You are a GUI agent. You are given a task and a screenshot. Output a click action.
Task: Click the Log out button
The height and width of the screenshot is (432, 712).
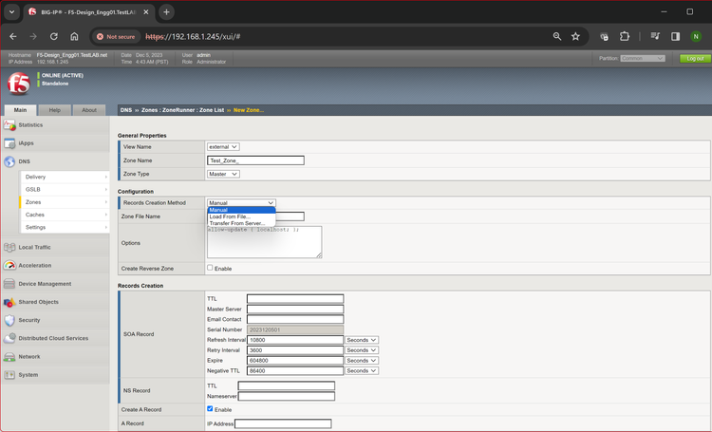pos(693,58)
